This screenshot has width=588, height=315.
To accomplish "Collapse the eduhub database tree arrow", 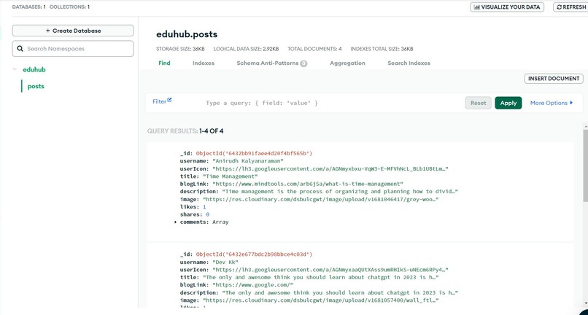I will pos(15,69).
